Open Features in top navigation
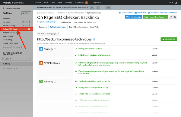This screenshot has width=181, height=117. [x=38, y=2]
